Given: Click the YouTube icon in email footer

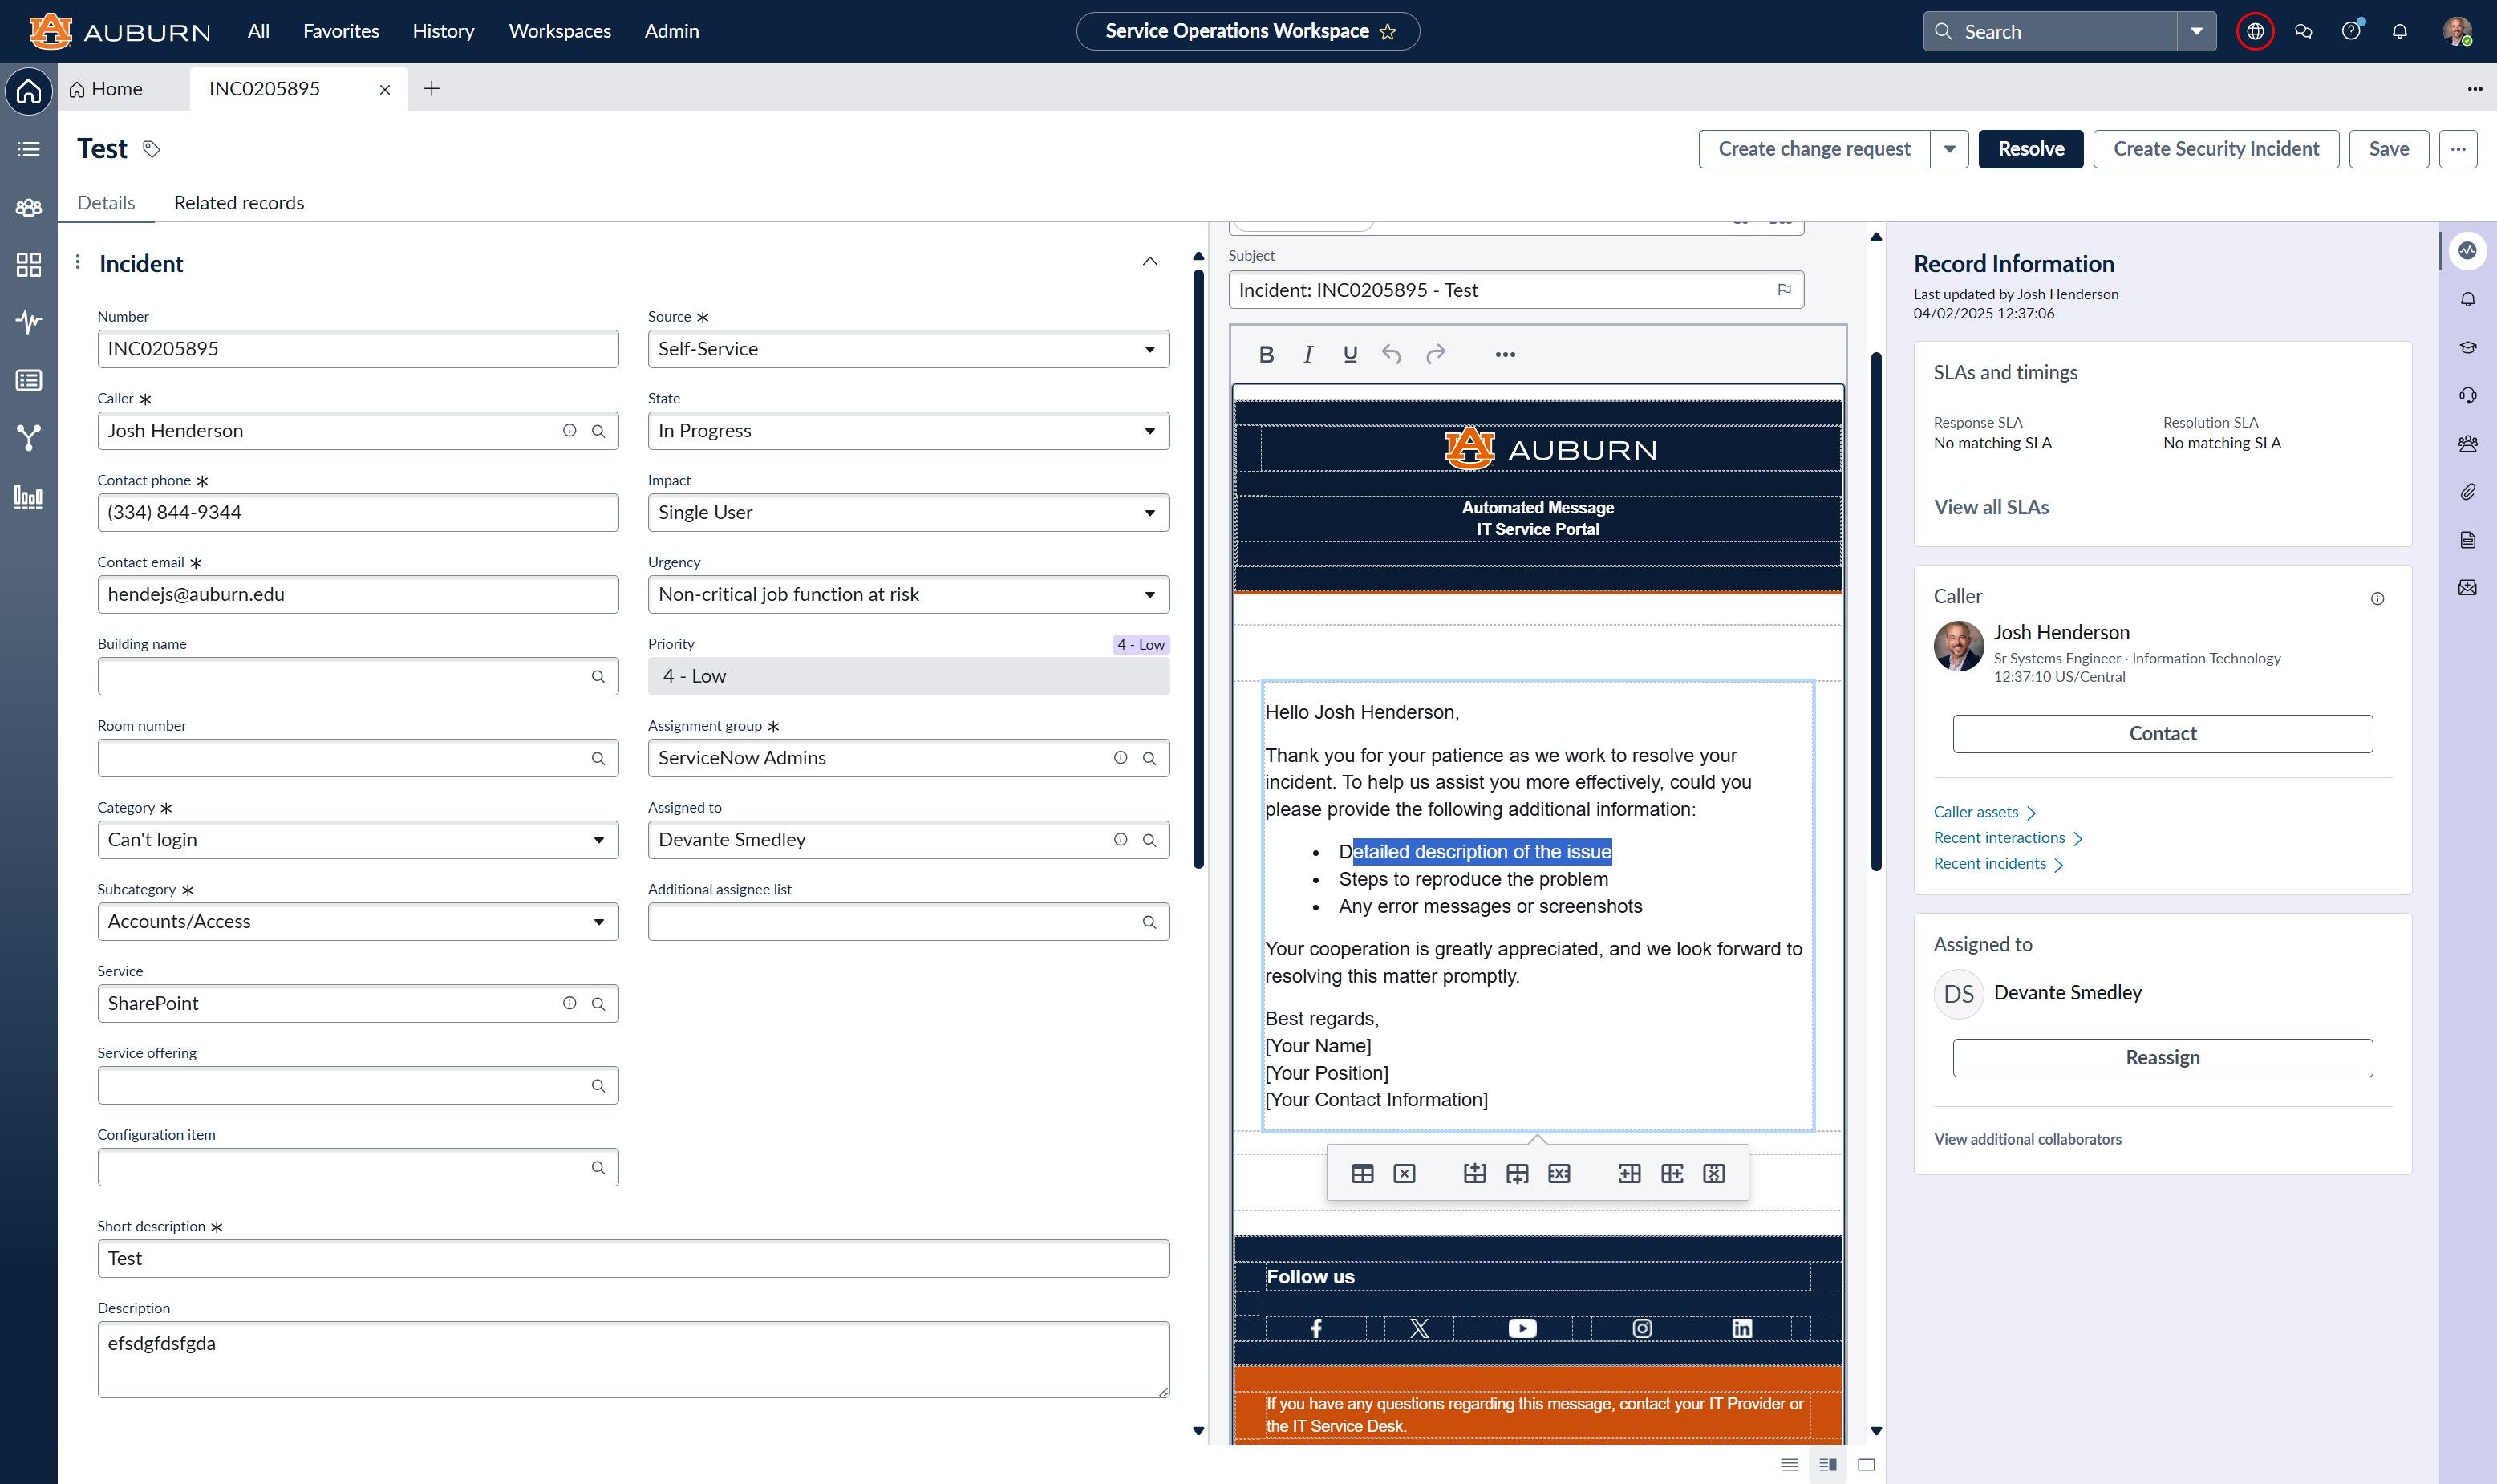Looking at the screenshot, I should click(1521, 1328).
